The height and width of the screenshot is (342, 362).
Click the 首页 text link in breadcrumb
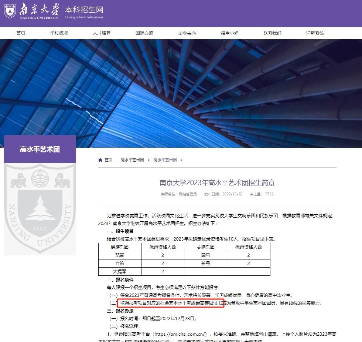[108, 160]
